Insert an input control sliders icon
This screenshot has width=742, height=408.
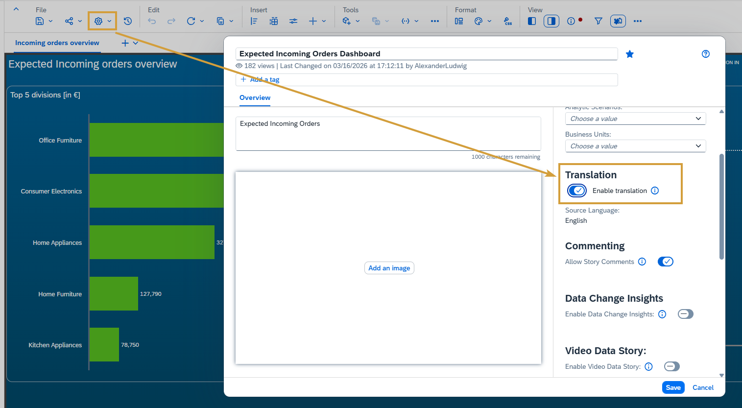tap(293, 21)
